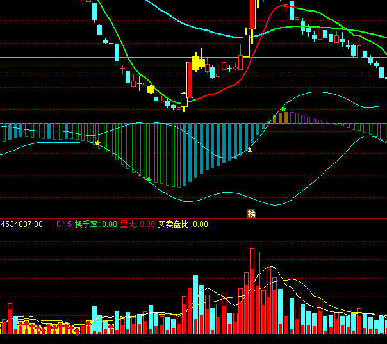
Task: Click the small yellow block on green line
Action: [x=151, y=90]
